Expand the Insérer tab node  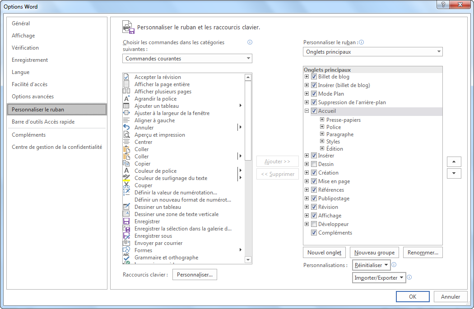307,156
